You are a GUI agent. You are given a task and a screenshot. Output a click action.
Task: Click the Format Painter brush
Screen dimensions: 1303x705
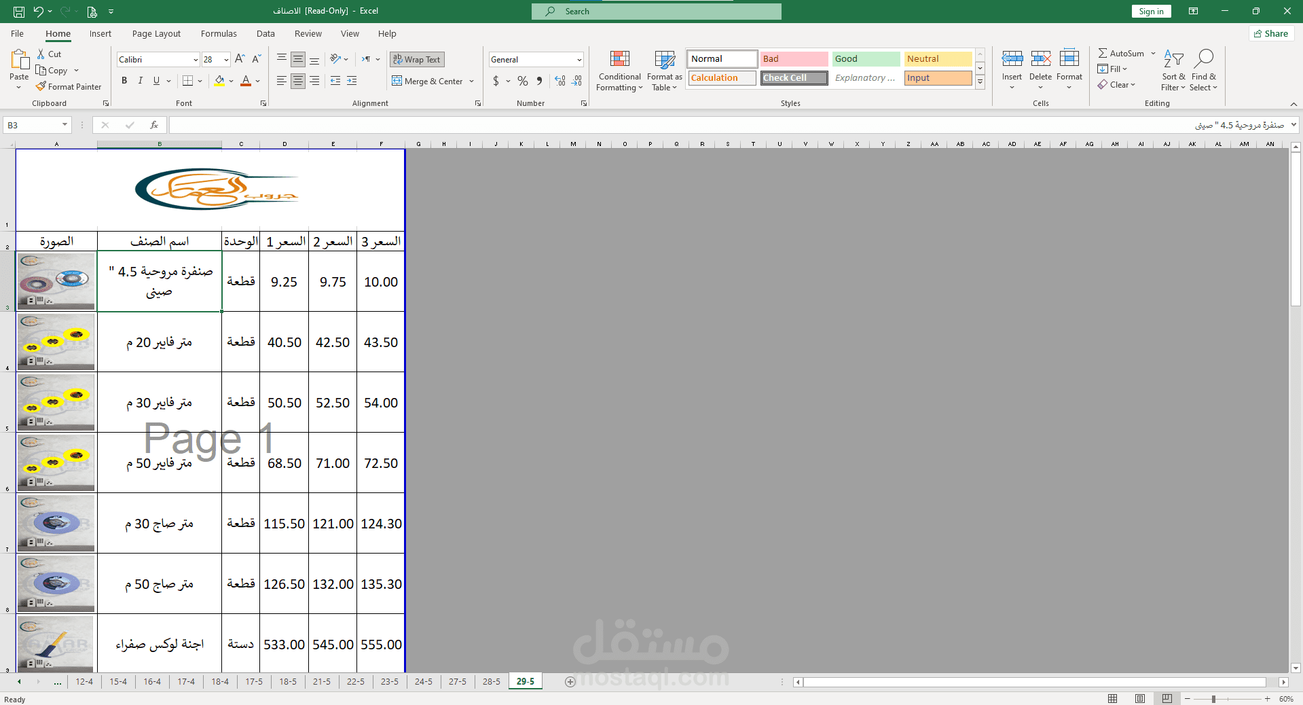point(41,86)
